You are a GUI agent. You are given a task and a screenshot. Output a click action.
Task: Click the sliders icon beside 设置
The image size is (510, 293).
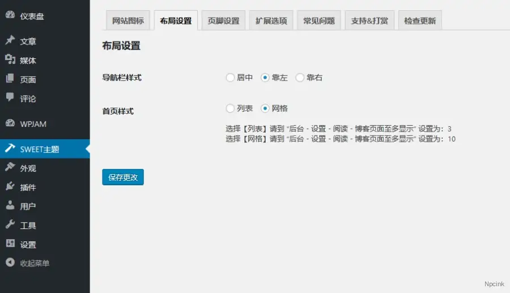point(10,243)
